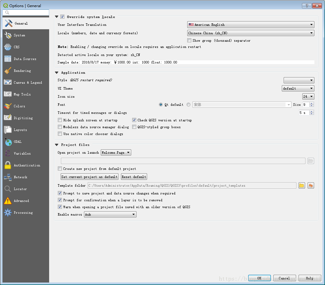The height and width of the screenshot is (285, 325).
Task: Click the GDAL earth icon
Action: 8,142
